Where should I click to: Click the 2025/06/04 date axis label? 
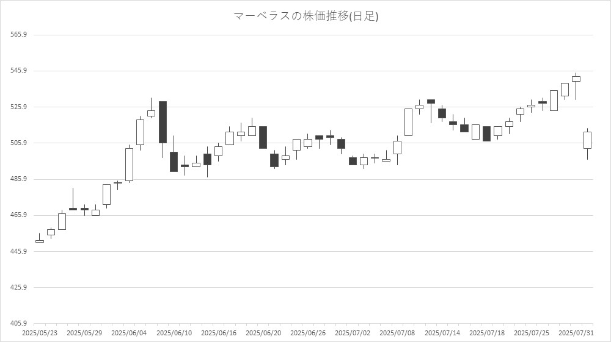pos(129,333)
